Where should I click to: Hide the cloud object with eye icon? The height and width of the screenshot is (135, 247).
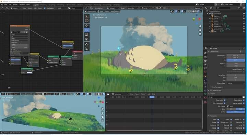[x=244, y=19]
